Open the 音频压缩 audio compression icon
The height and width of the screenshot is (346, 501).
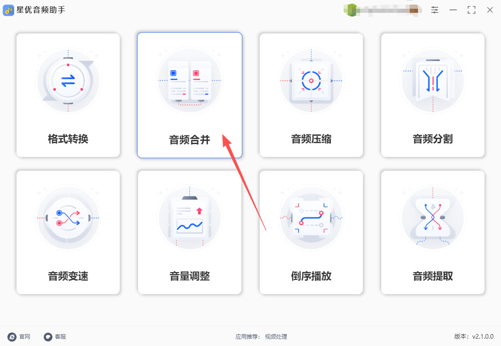[x=311, y=80]
